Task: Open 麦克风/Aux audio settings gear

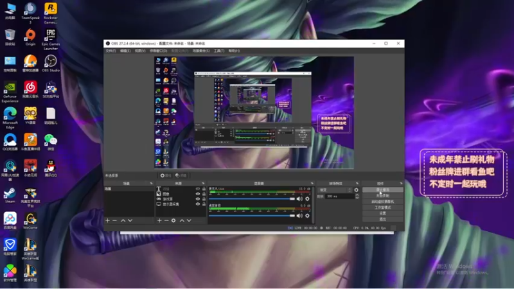Action: tap(307, 199)
